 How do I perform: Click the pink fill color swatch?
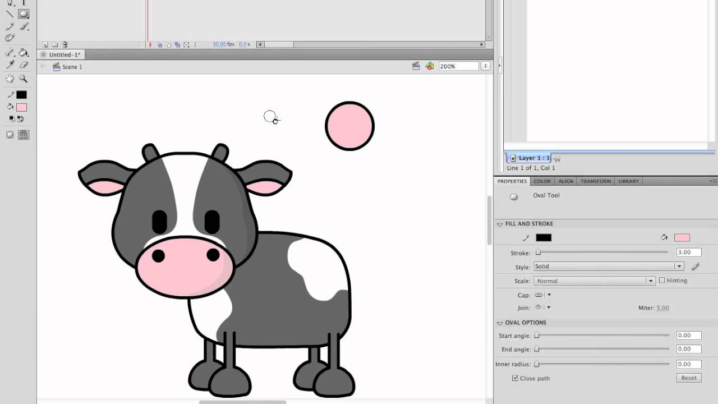21,106
